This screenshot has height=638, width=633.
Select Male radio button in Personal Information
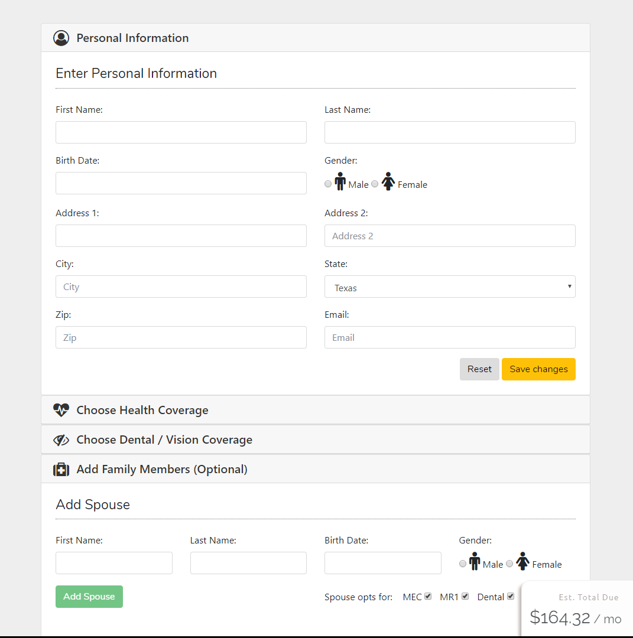click(328, 184)
